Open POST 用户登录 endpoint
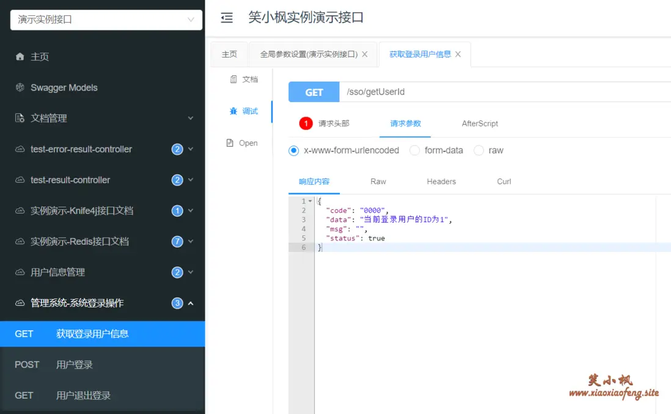 pyautogui.click(x=102, y=364)
